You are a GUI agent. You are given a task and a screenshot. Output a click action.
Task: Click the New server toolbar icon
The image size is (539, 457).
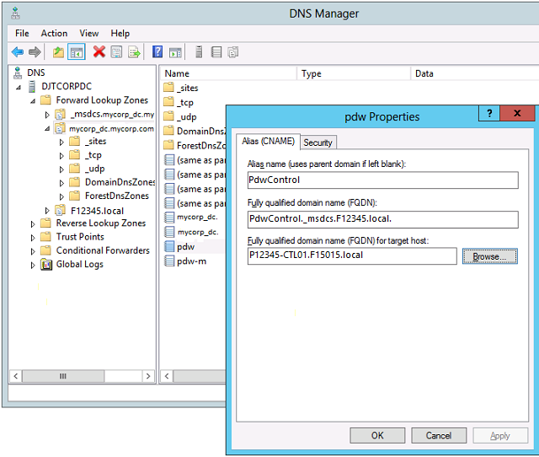(199, 52)
